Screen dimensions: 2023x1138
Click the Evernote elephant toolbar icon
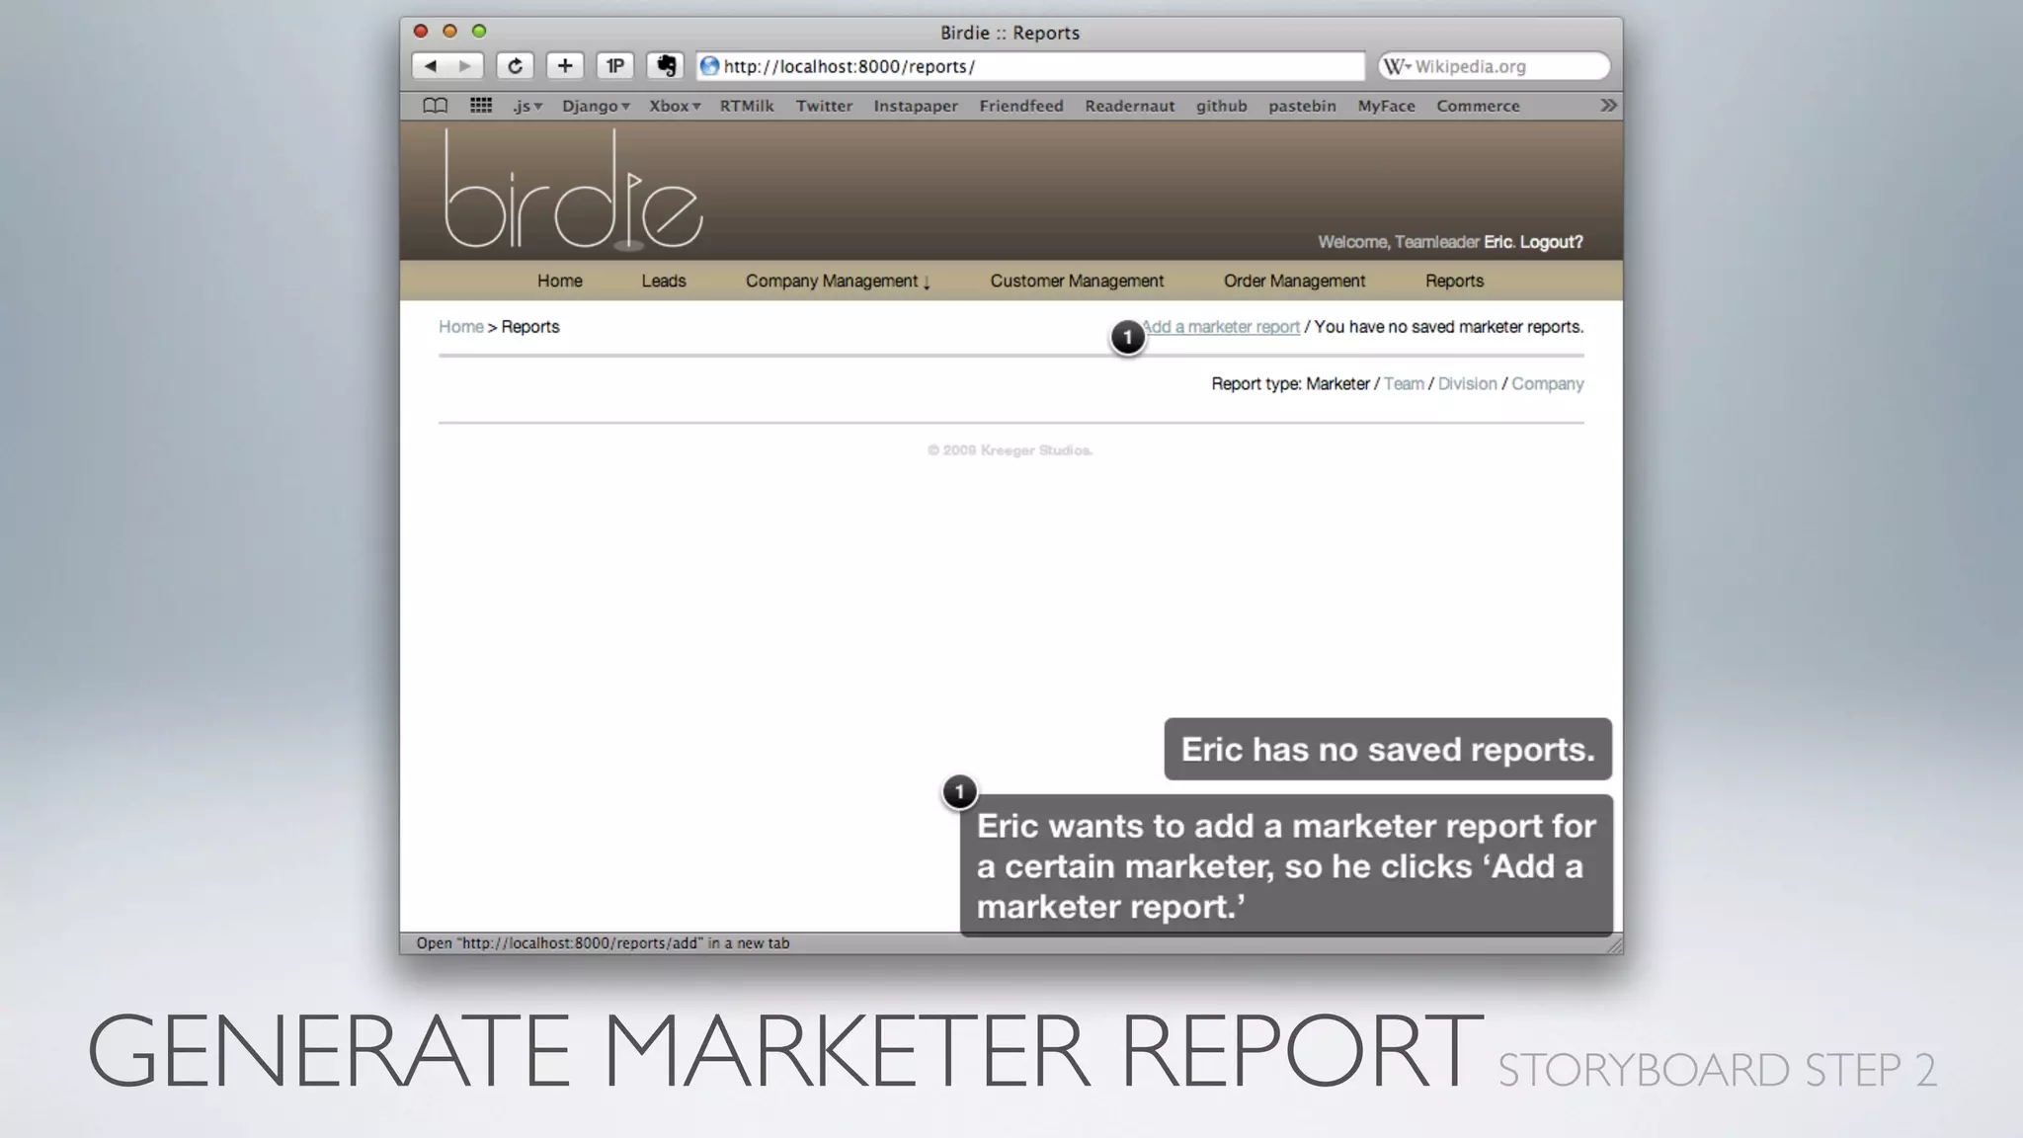pos(666,66)
